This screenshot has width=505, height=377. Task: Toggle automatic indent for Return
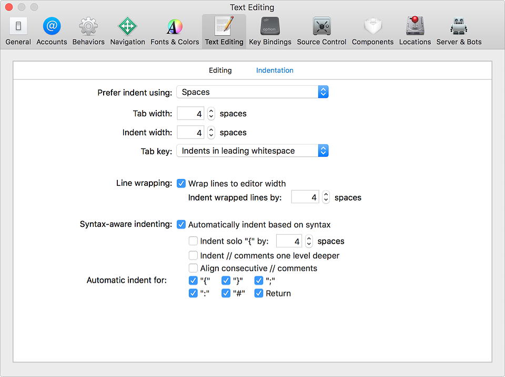259,293
